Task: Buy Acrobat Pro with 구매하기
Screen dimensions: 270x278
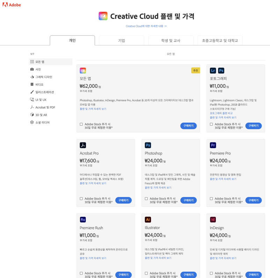Action: tap(123, 200)
